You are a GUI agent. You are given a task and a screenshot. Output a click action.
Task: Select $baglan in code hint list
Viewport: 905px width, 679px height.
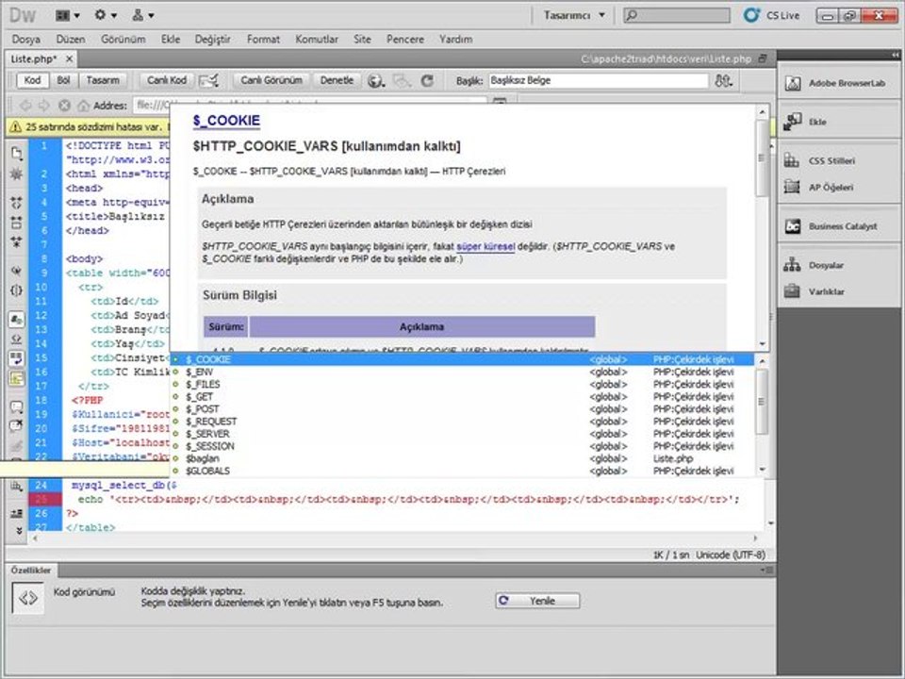click(x=462, y=458)
